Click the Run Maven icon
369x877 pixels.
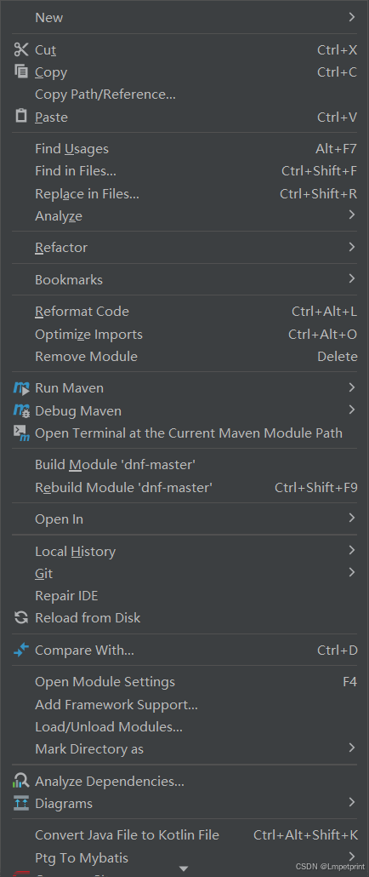(x=21, y=387)
